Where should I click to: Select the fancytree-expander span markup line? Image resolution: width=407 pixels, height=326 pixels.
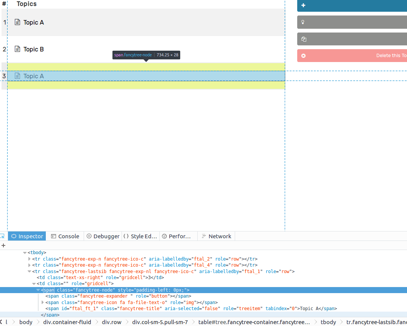click(119, 296)
